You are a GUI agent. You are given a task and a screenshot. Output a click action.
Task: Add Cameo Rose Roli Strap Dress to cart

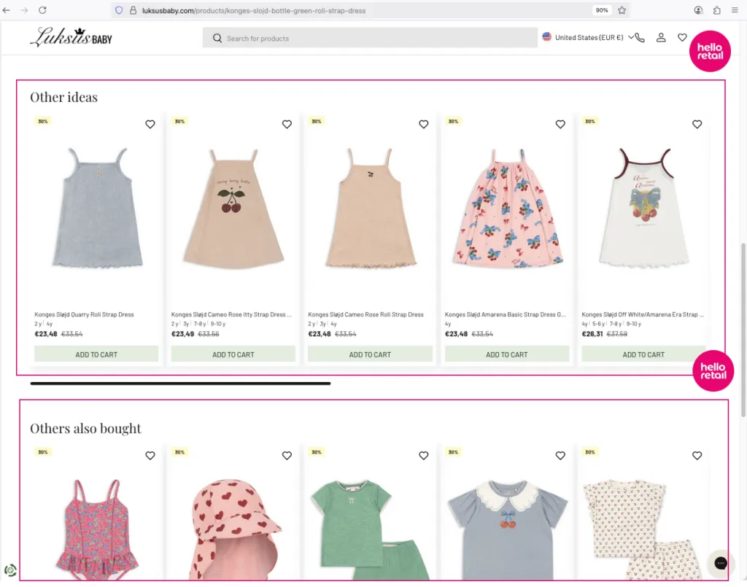click(x=369, y=354)
